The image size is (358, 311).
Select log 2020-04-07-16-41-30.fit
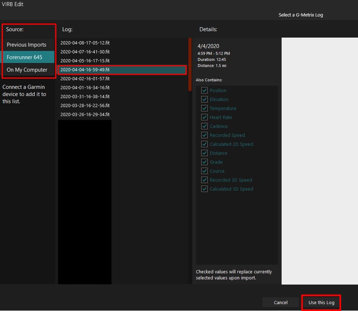pos(123,52)
